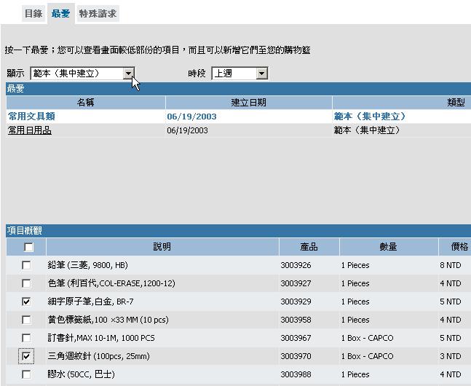
Task: Toggle the select-all checkbox in 項目概觀 header
Action: [28, 248]
